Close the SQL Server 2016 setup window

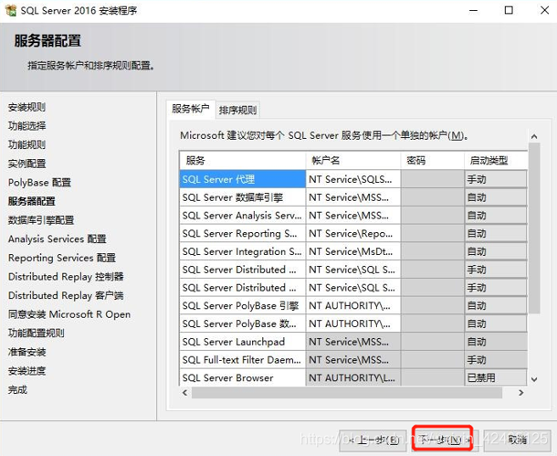pos(544,10)
